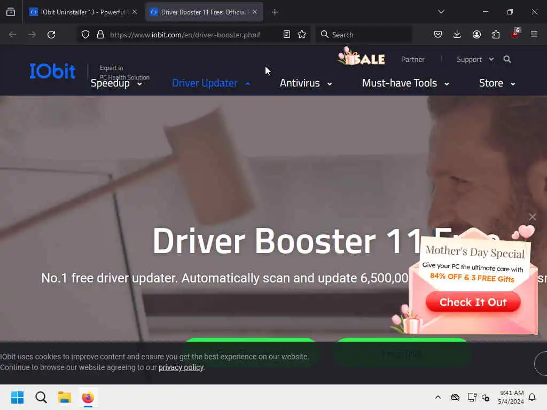The image size is (547, 410).
Task: Toggle reader view icon
Action: pyautogui.click(x=287, y=35)
